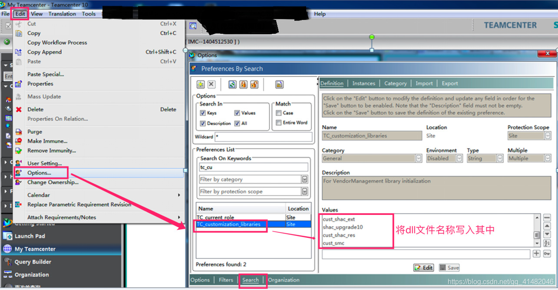Click the Save button
Screen dimensions: 558x290
[449, 268]
